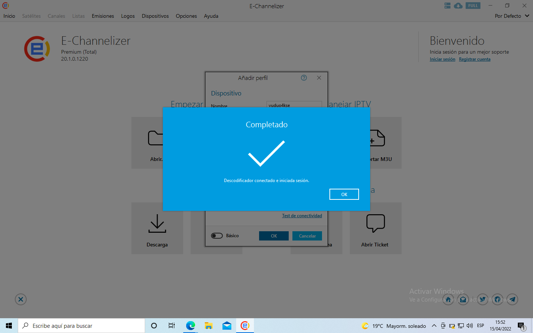Open the Emisiones menu

pos(103,16)
